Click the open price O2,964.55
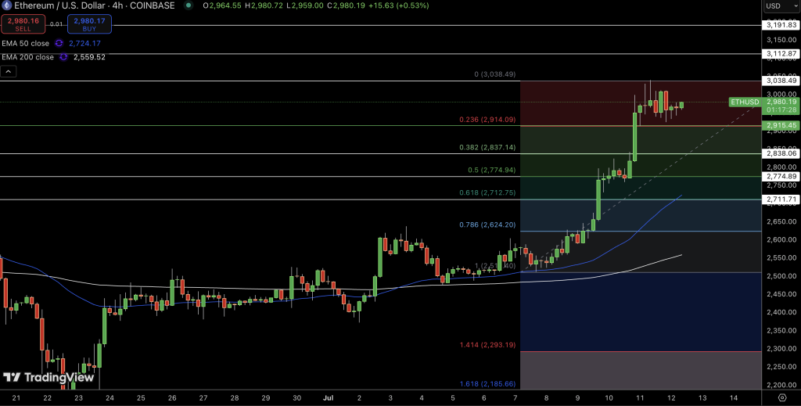The image size is (801, 406). [223, 5]
